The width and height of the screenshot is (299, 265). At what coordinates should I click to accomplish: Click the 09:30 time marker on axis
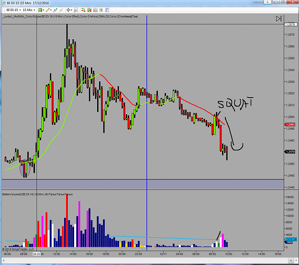click(36, 254)
